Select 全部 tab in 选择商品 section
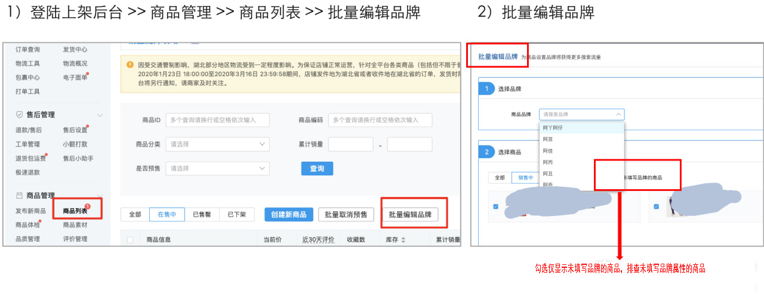 pyautogui.click(x=499, y=178)
